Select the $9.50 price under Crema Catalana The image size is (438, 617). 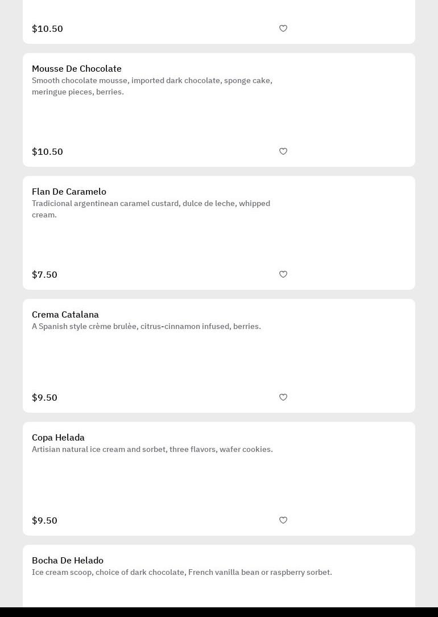point(44,398)
